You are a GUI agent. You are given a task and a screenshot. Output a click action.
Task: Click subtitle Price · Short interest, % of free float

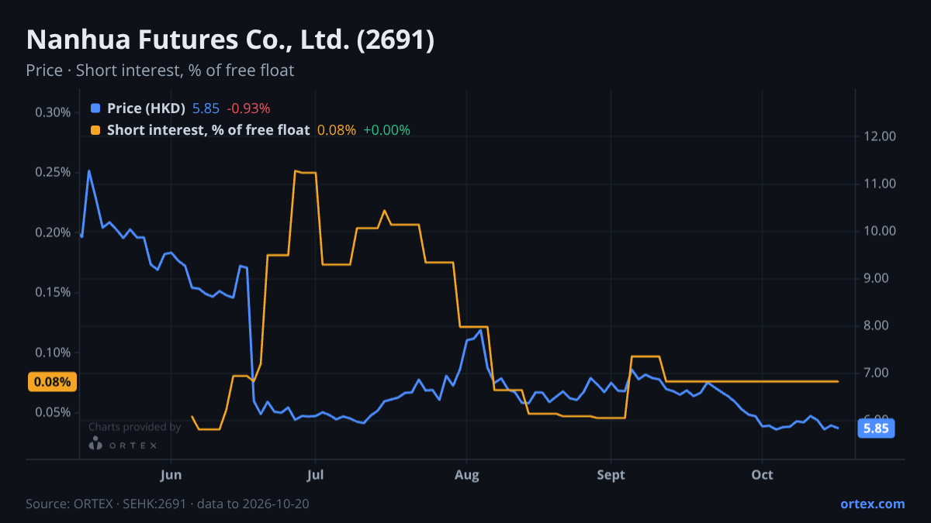pos(160,71)
